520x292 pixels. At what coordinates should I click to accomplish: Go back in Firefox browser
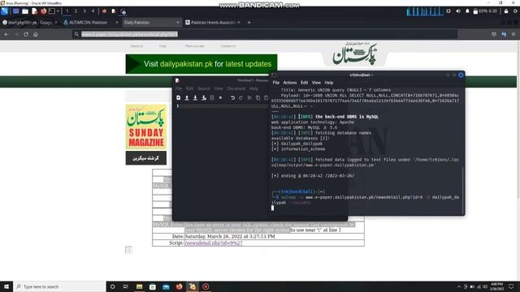tap(6, 34)
